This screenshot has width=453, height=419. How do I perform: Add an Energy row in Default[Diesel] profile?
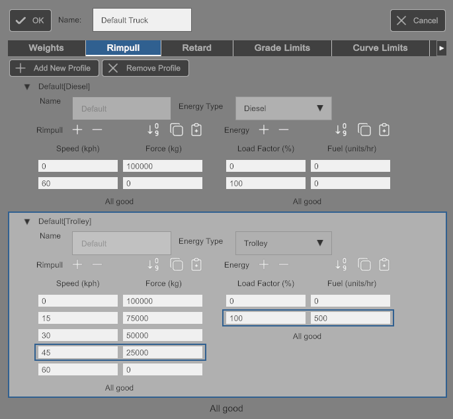pyautogui.click(x=264, y=130)
